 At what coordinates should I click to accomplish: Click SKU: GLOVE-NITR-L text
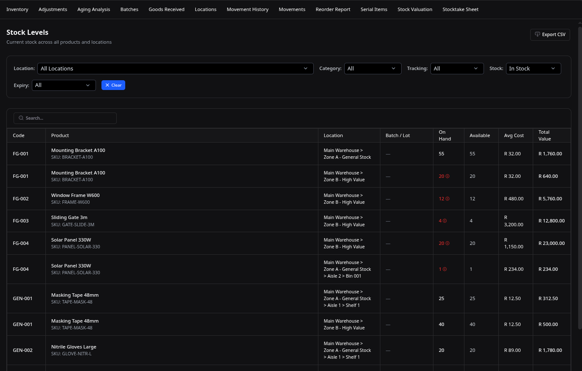(x=71, y=354)
